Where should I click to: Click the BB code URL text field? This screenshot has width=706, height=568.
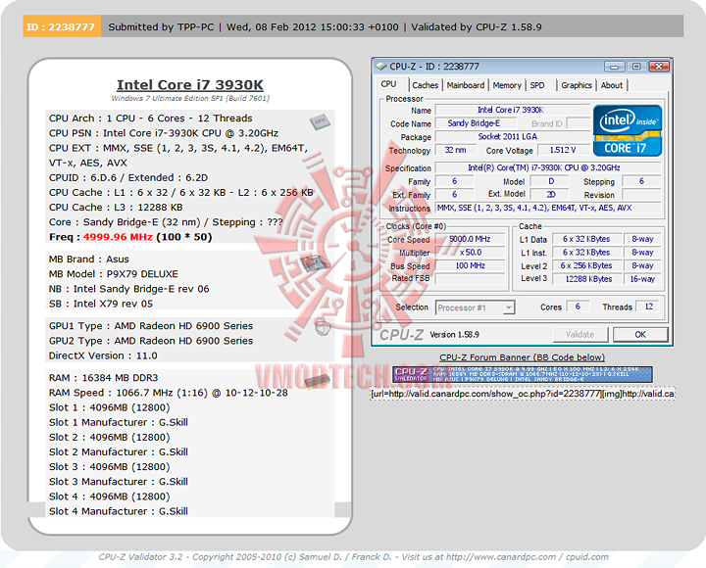point(523,394)
